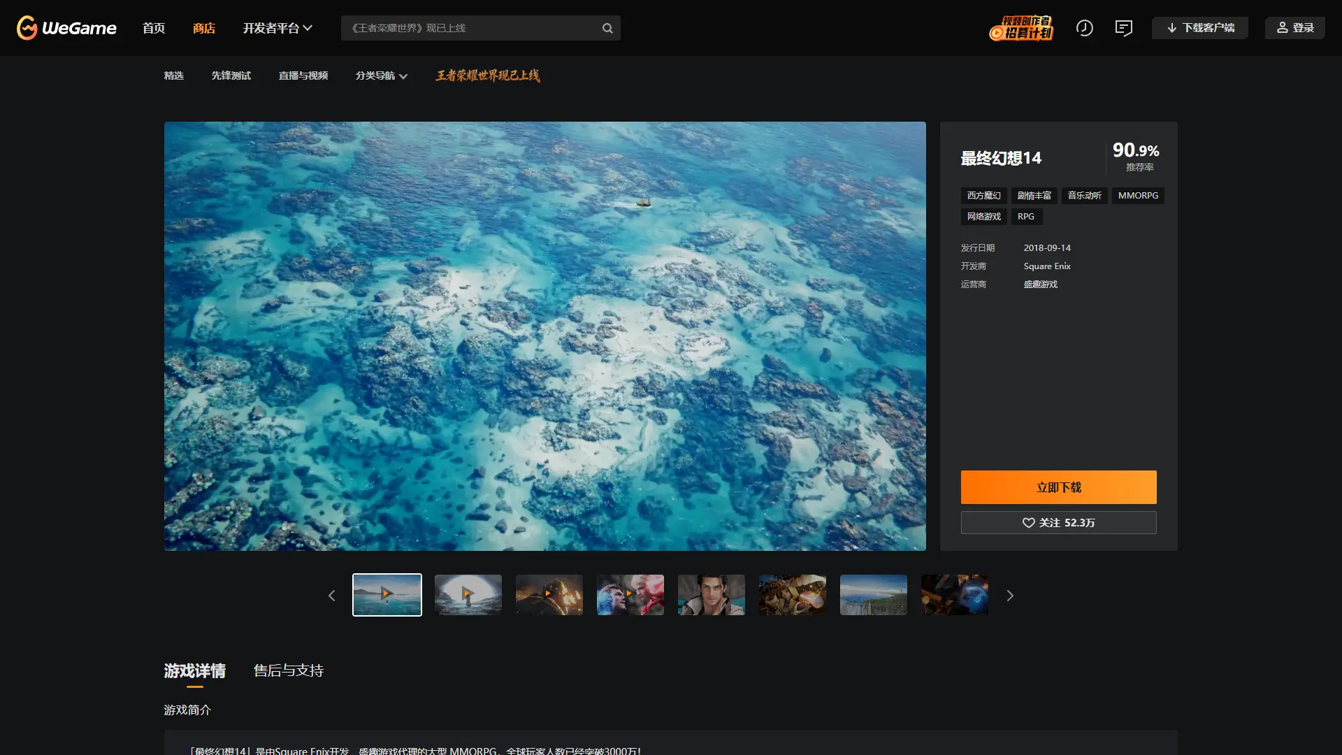Viewport: 1342px width, 755px height.
Task: Select the male character portrait thumbnail
Action: point(711,595)
